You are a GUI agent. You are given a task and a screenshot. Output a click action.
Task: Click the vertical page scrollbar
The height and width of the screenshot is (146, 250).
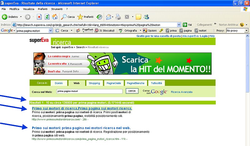[248, 94]
